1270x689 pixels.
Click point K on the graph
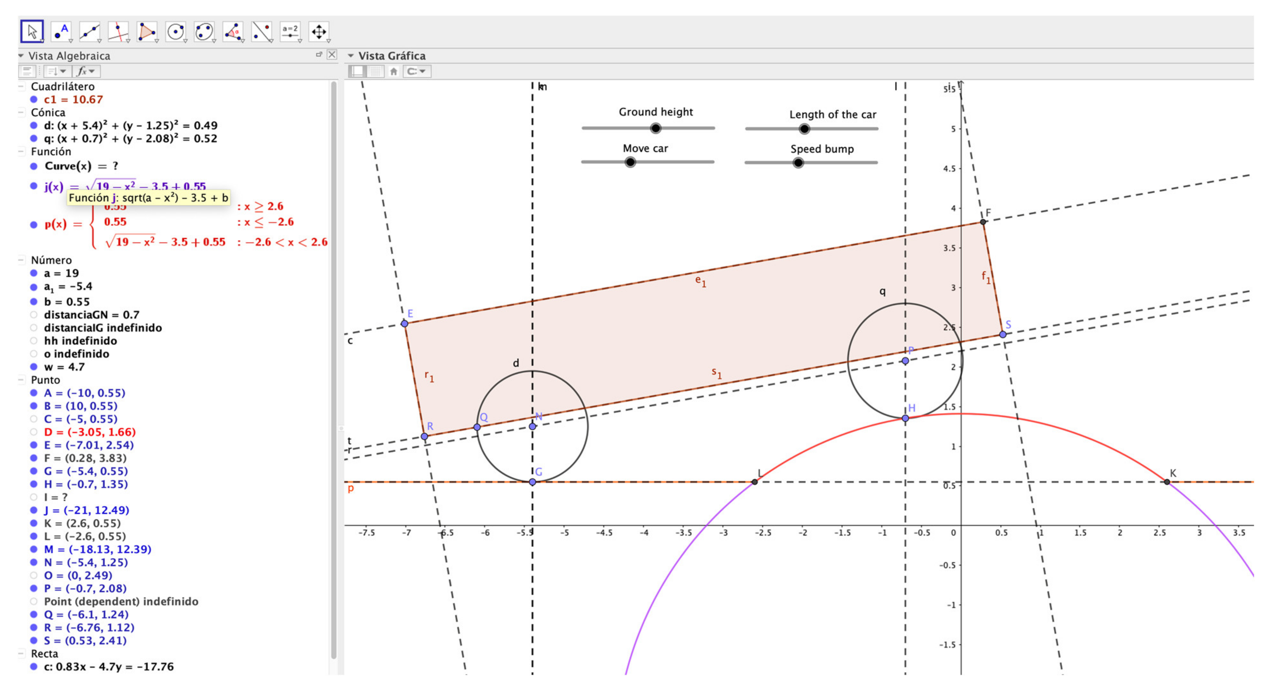tap(1167, 482)
